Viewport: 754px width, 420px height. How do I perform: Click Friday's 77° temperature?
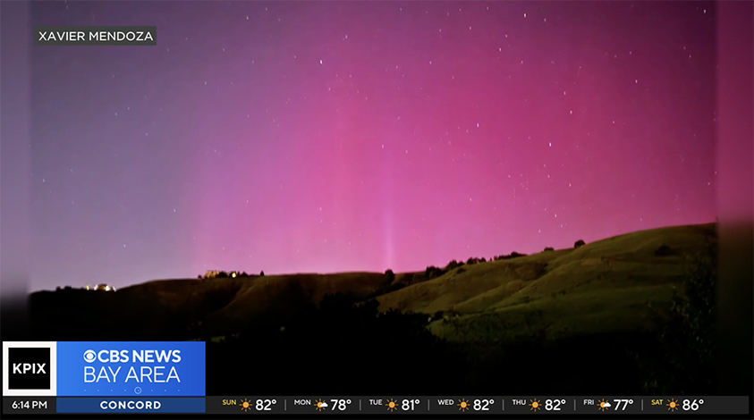623,405
